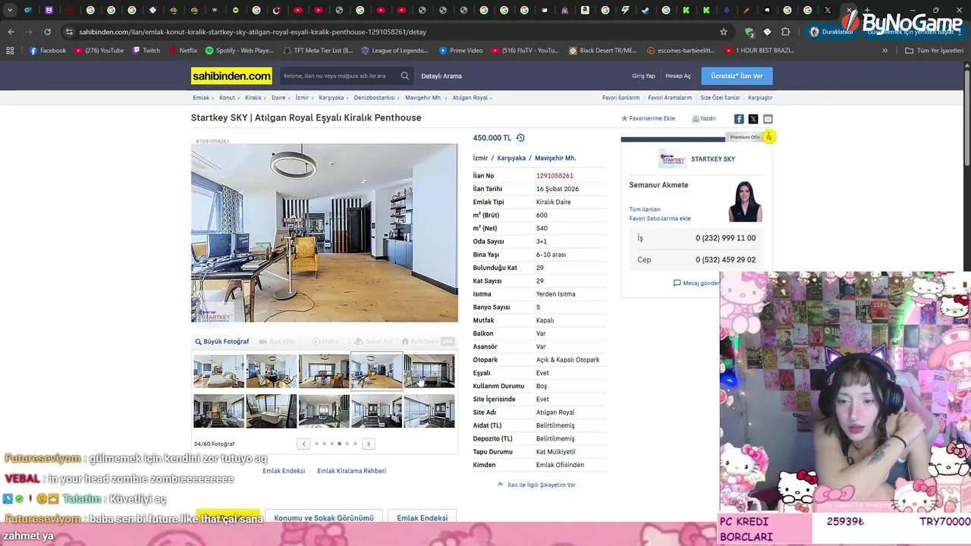This screenshot has height=546, width=971.
Task: Open Karşılaştır link
Action: [760, 98]
